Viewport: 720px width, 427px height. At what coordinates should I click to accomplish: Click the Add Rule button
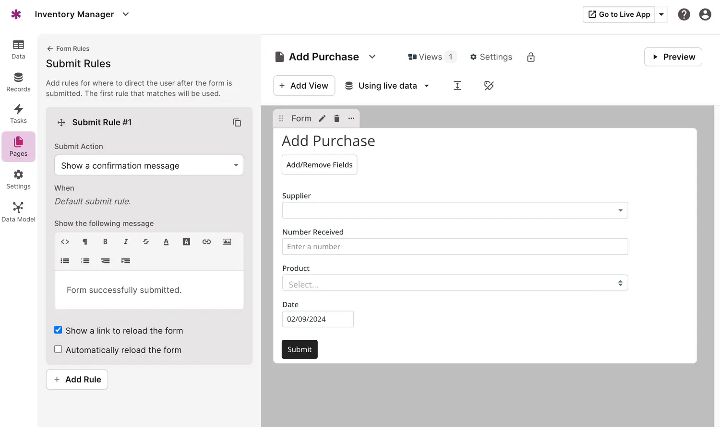tap(77, 380)
